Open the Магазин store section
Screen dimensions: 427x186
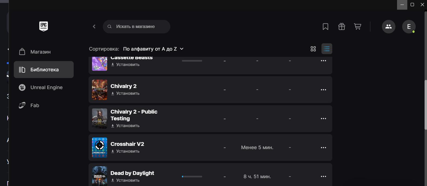40,52
